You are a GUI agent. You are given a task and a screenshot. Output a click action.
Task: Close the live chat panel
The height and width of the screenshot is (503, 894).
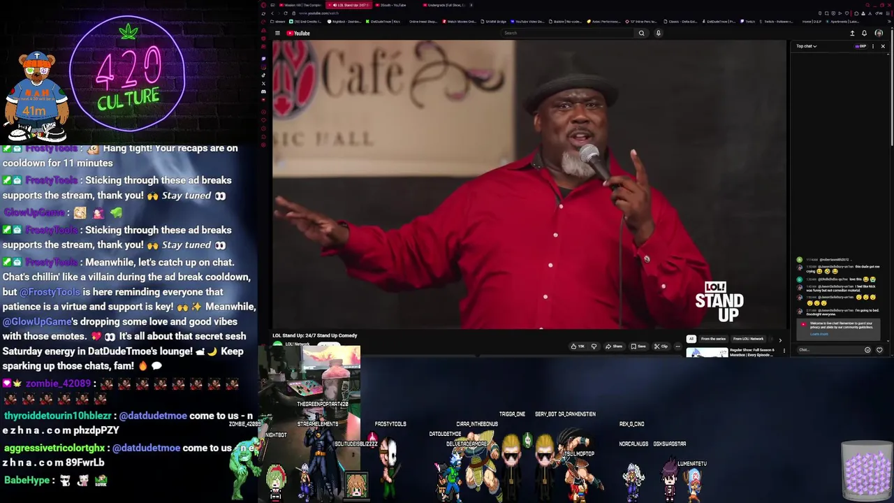[883, 46]
